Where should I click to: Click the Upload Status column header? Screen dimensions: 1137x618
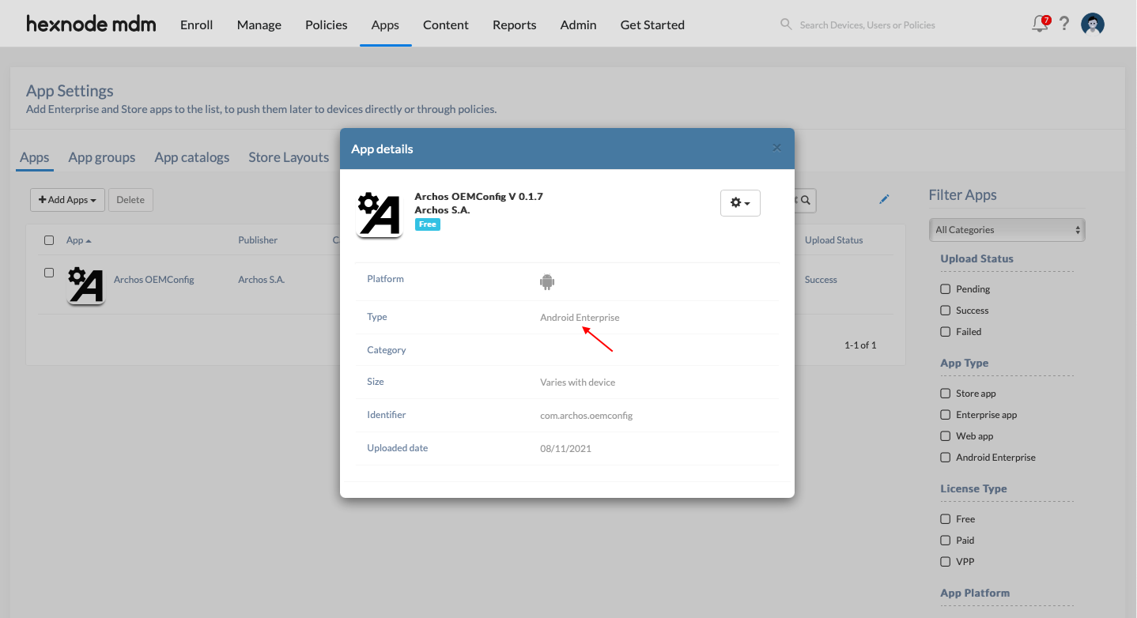click(834, 240)
